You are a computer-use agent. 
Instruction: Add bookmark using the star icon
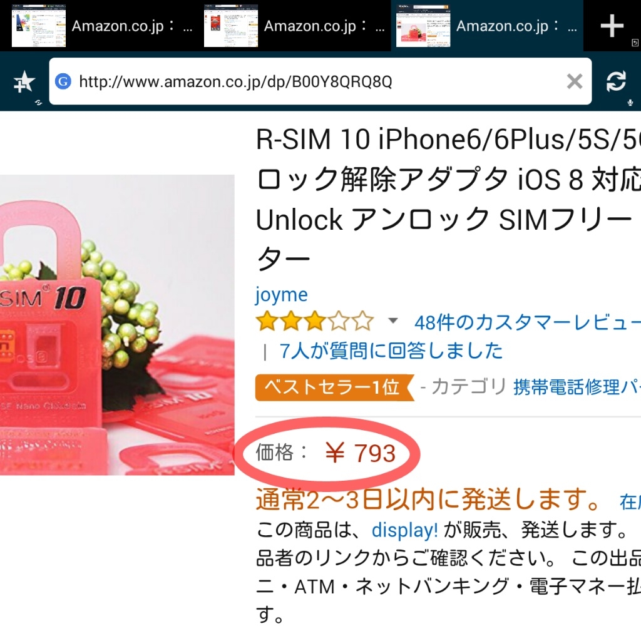[24, 81]
